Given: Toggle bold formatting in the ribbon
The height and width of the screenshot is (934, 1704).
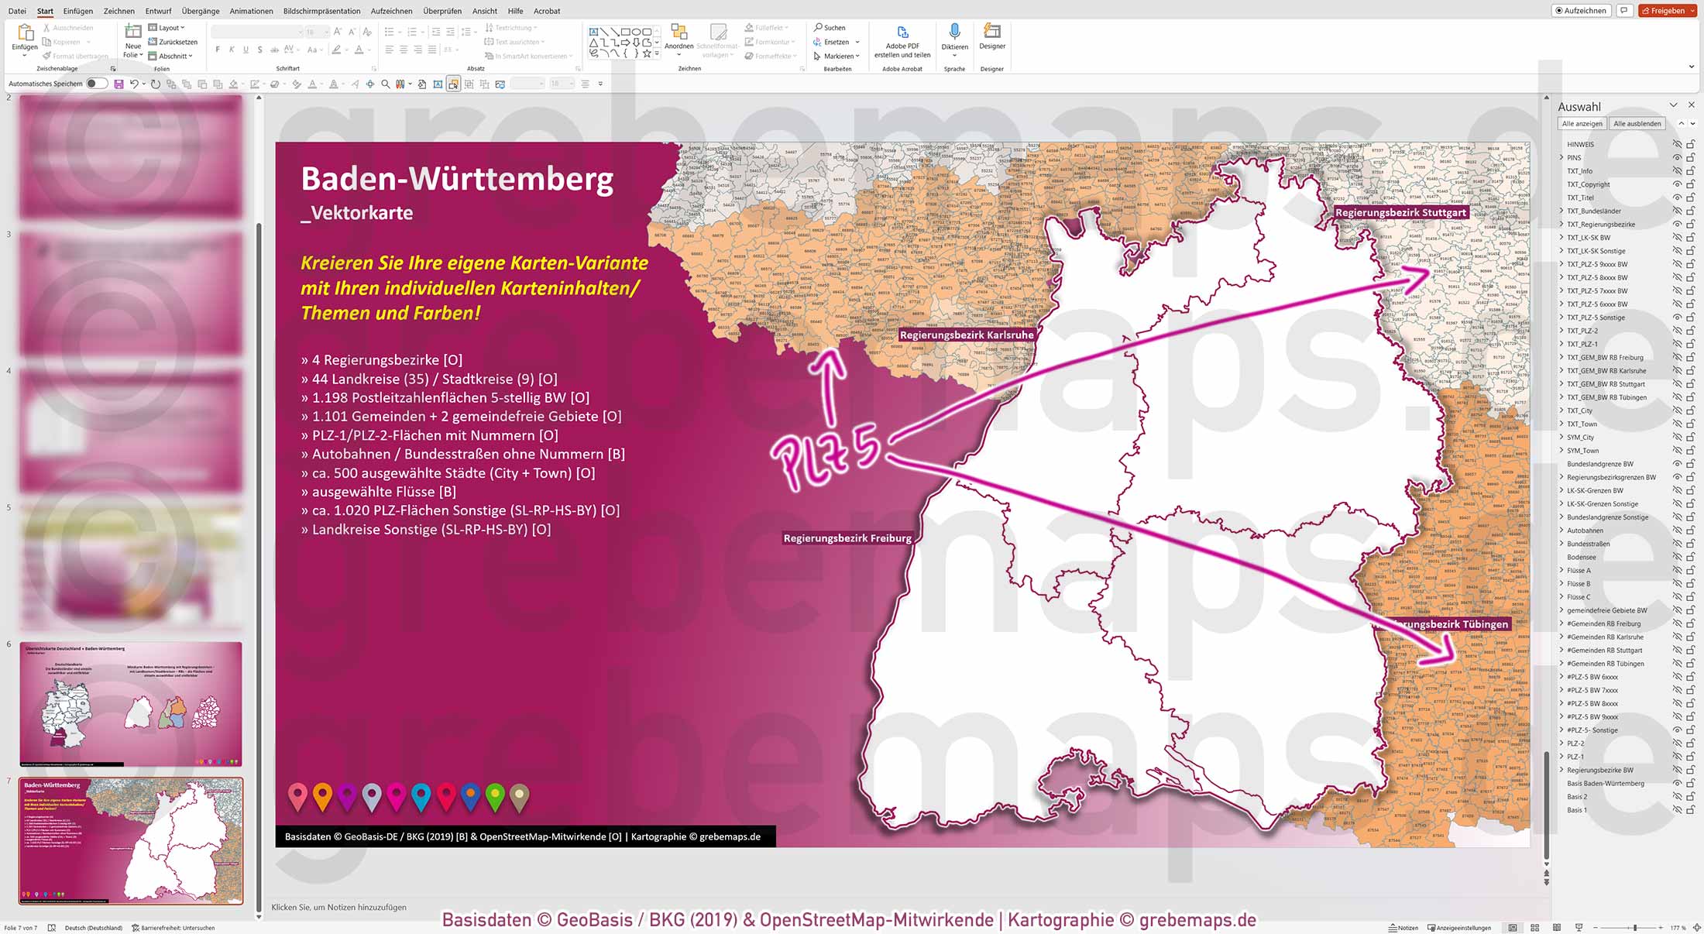Looking at the screenshot, I should 219,48.
